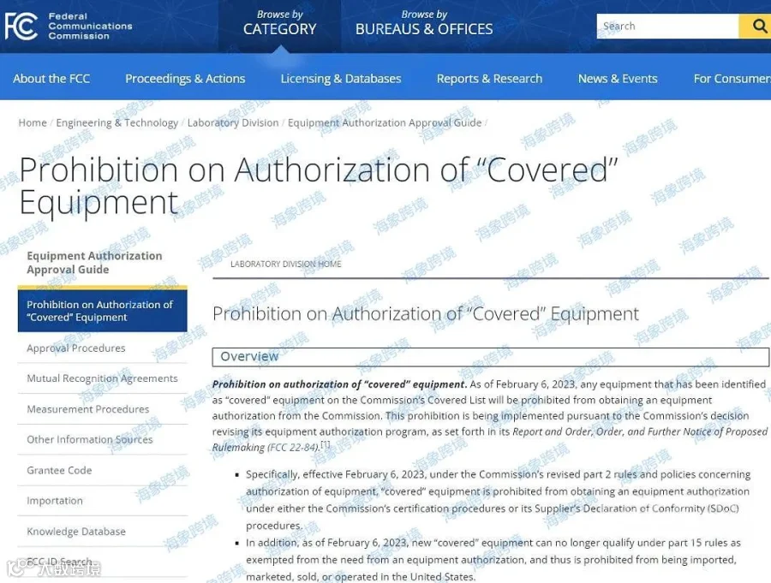Focus the Search text field
The image size is (771, 583).
[667, 26]
